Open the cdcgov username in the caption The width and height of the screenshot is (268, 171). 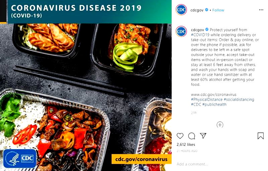point(198,30)
